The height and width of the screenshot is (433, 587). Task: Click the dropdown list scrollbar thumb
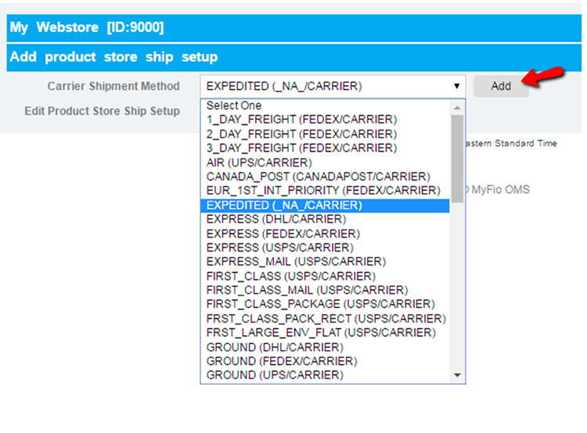click(457, 159)
